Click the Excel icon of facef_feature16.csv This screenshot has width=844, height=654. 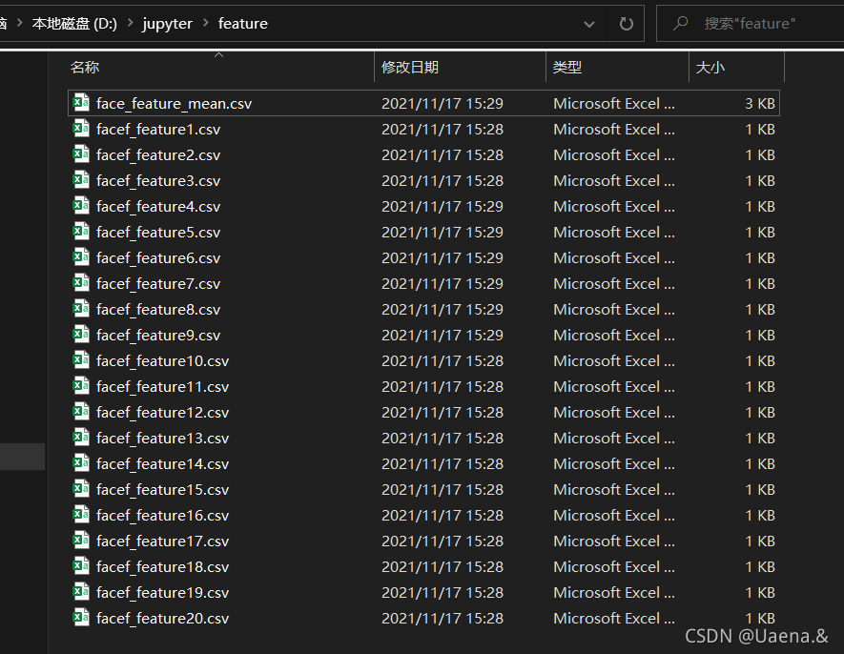81,515
